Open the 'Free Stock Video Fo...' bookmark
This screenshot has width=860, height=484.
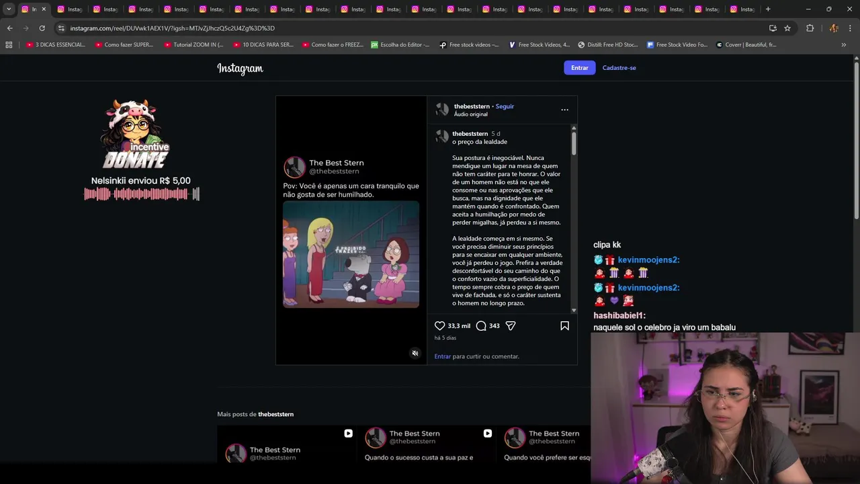(677, 45)
